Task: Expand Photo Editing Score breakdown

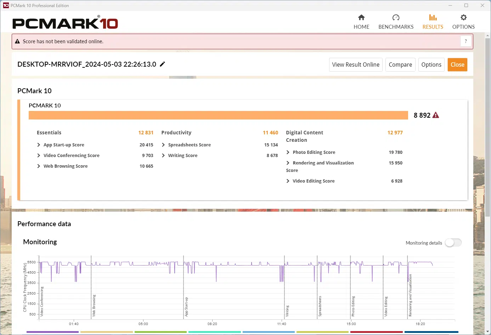Action: tap(288, 152)
